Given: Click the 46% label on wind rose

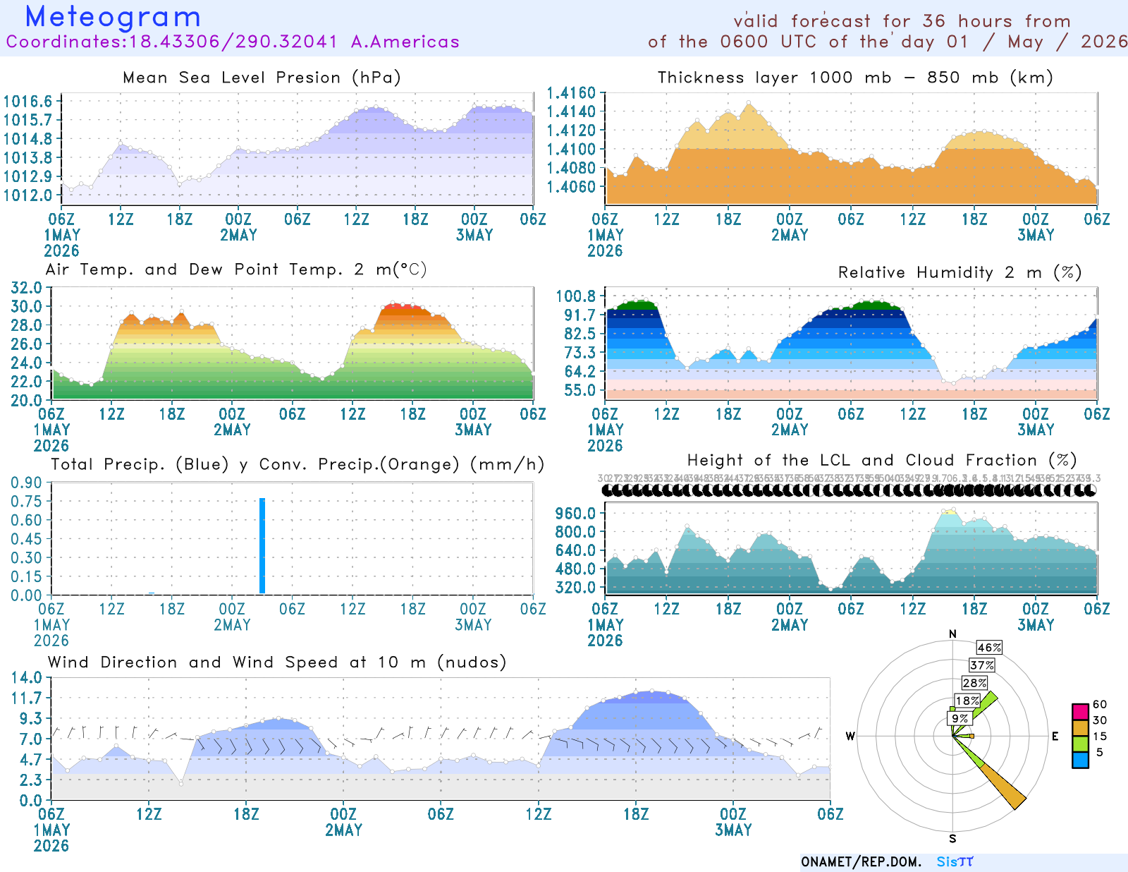Looking at the screenshot, I should click(989, 648).
